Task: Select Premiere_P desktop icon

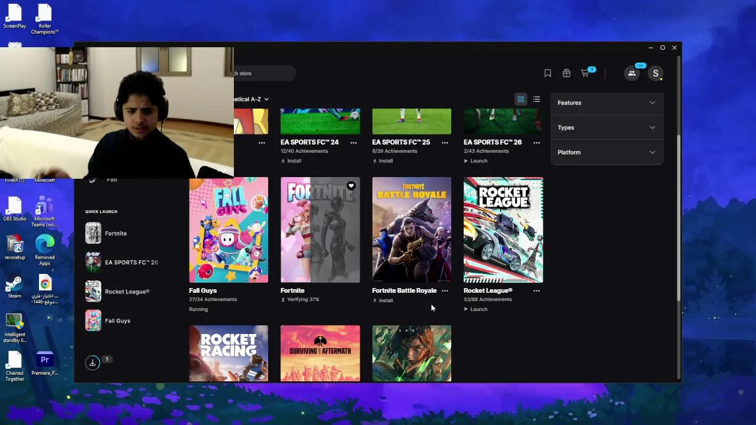Action: pyautogui.click(x=44, y=364)
